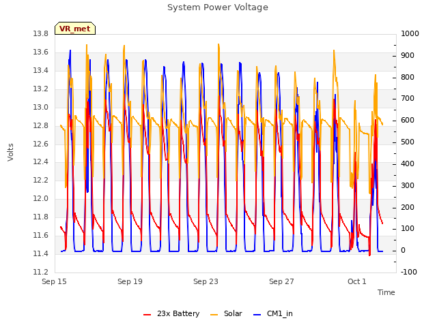437x327 pixels.
Task: Toggle the Solar series in legend
Action: pyautogui.click(x=226, y=313)
